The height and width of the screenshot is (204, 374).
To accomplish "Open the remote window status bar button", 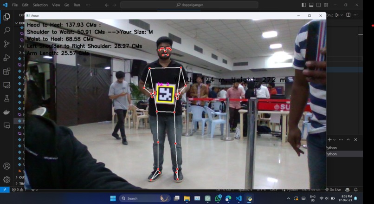I will [5, 190].
